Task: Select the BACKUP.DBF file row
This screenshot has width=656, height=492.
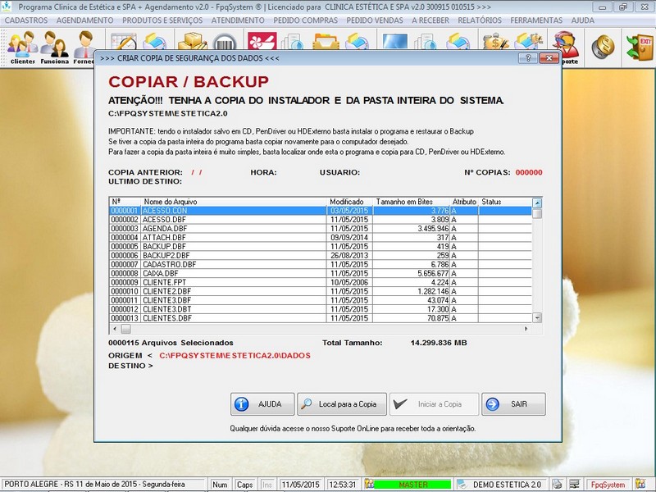Action: point(321,247)
